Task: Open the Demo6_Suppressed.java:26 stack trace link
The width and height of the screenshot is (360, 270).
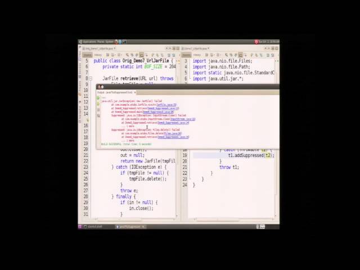Action: tap(158, 112)
